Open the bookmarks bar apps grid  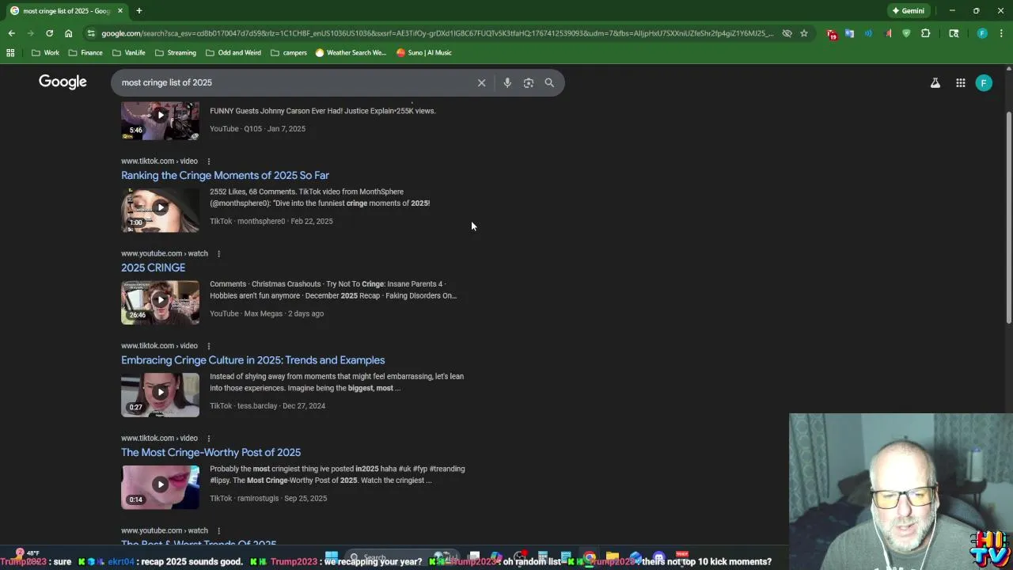pyautogui.click(x=10, y=52)
